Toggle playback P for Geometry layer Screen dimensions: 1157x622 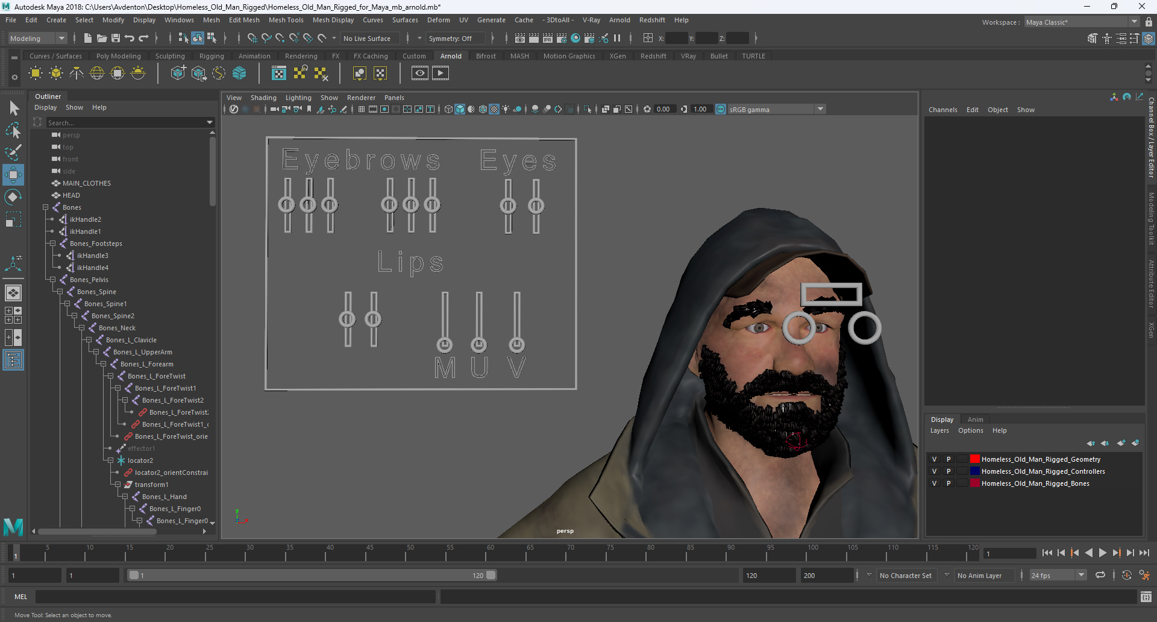[x=948, y=459]
